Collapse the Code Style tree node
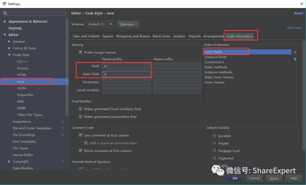This screenshot has width=306, height=185. pos(9,55)
